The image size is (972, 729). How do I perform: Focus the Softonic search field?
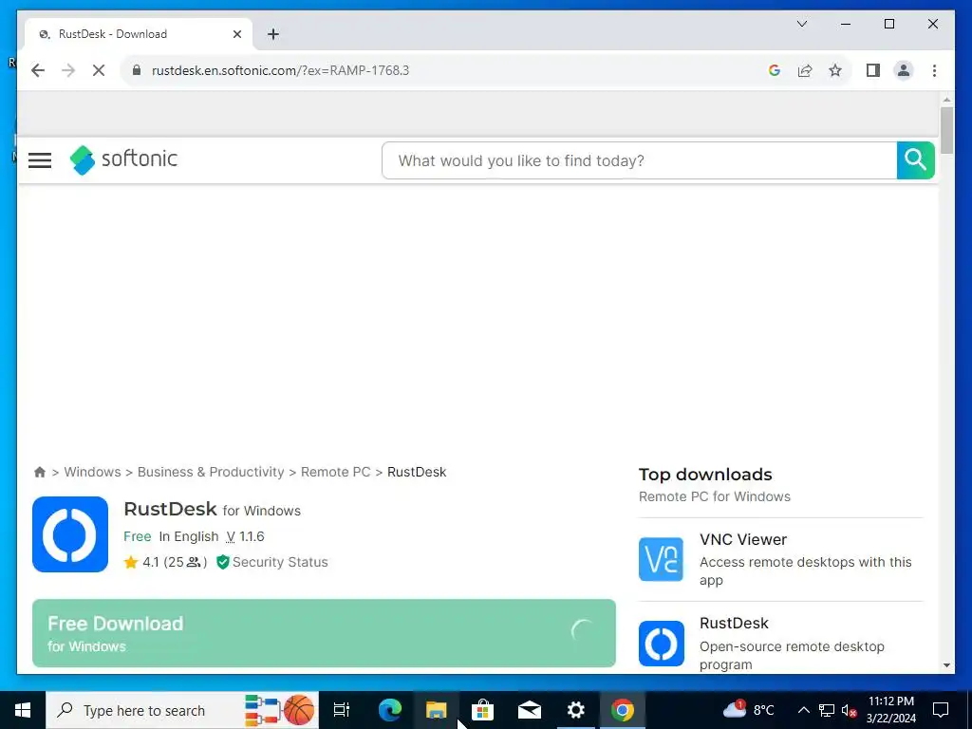click(640, 160)
